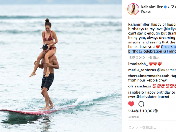Screen dimensions: 176x132
Task: Click the @laudamat mention in comment
Action: (x=166, y=70)
